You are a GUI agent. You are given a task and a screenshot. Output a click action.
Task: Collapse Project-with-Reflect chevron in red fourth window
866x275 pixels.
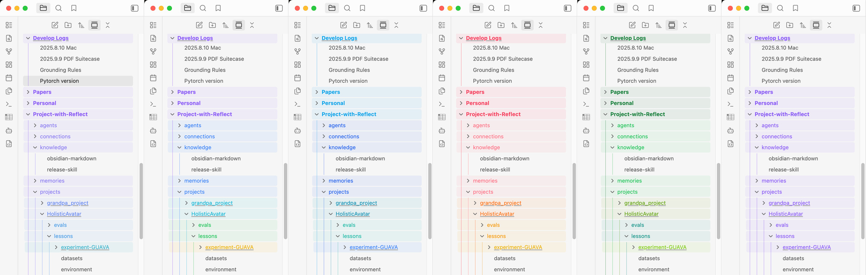tap(461, 114)
